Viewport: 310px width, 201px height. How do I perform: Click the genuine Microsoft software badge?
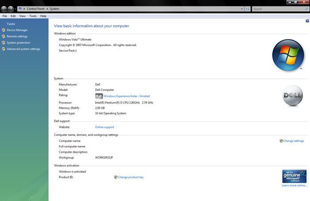(x=294, y=176)
